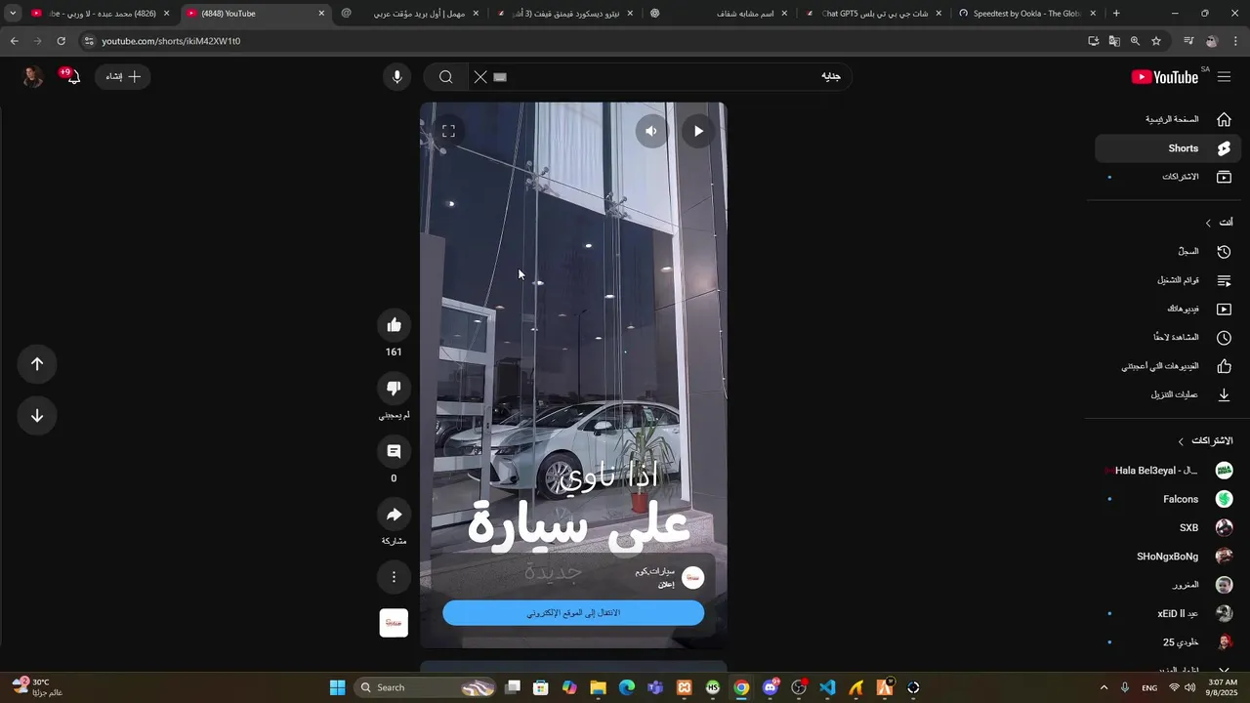Go to Home (الصفحة الرئيسية)
The height and width of the screenshot is (703, 1250).
click(1169, 119)
